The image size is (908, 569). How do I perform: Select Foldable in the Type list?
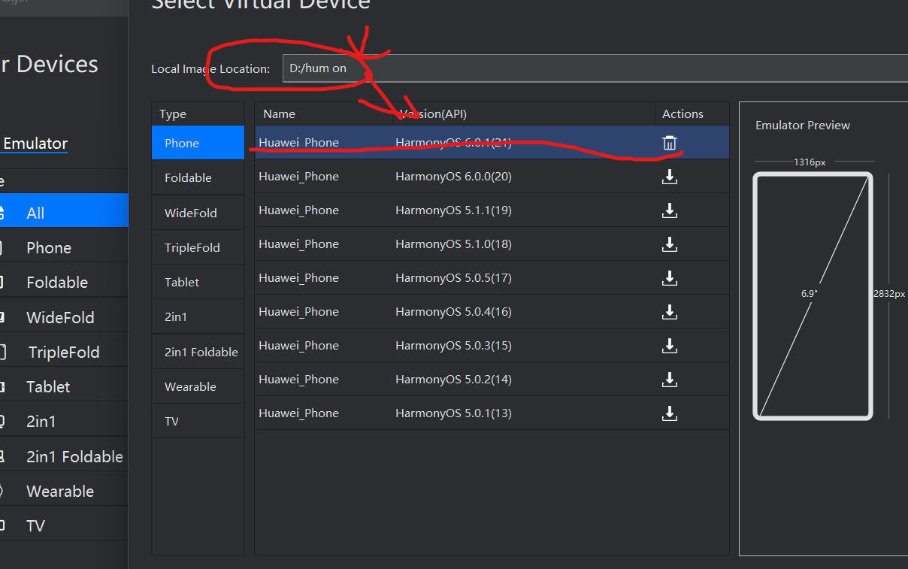pos(198,177)
